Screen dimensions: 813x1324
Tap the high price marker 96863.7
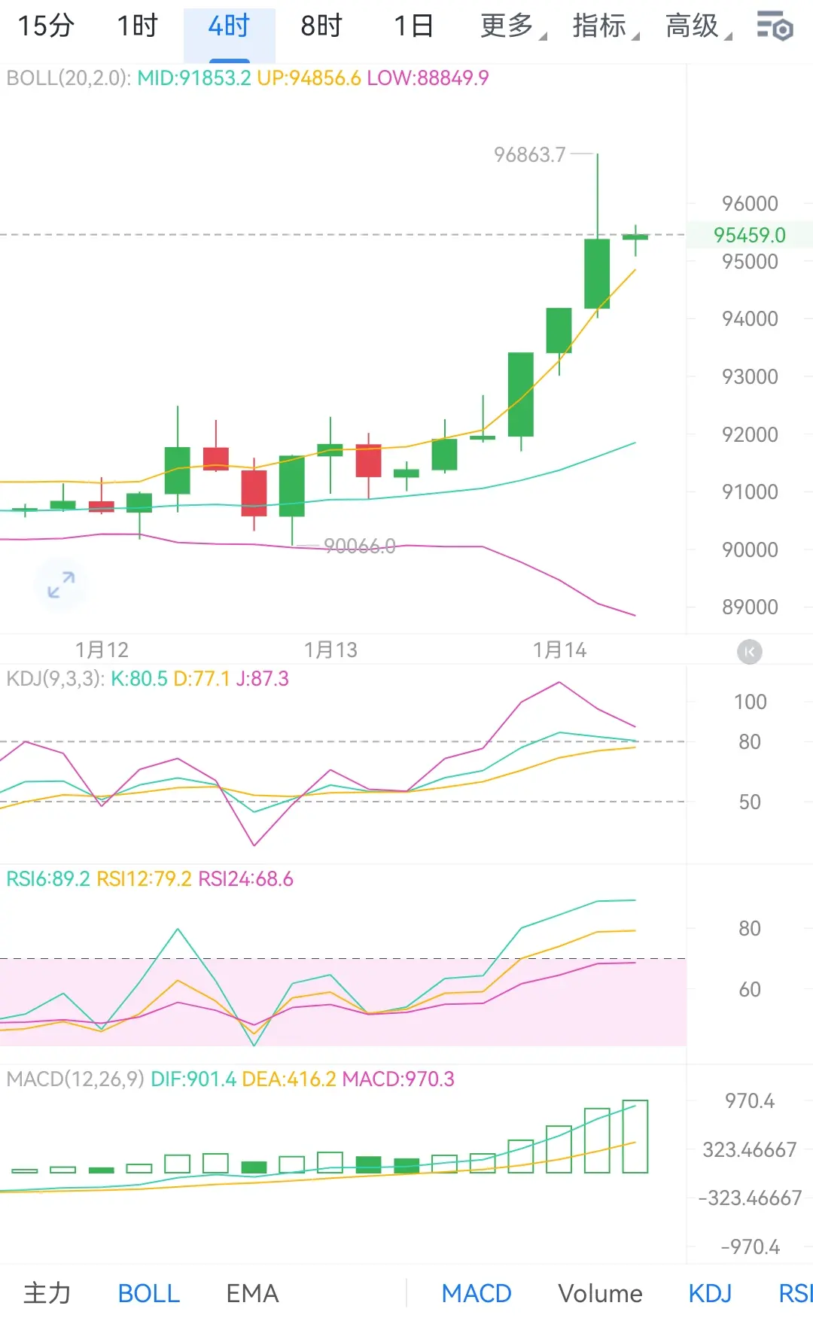point(529,155)
